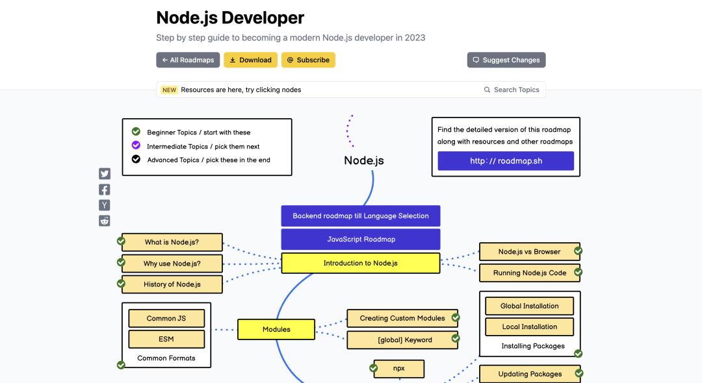
Task: Click the speech bubble icon on Suggest Changes
Action: 475,60
